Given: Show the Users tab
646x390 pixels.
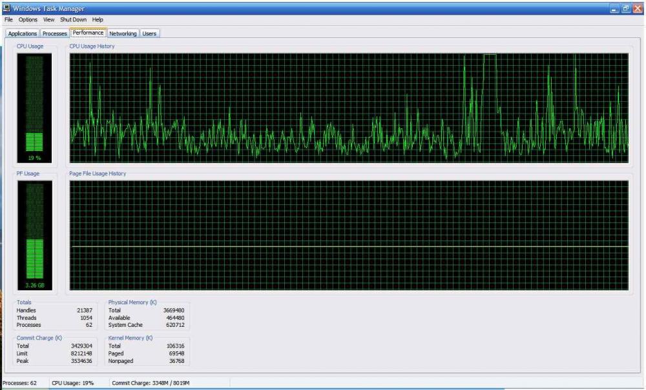Looking at the screenshot, I should 149,34.
